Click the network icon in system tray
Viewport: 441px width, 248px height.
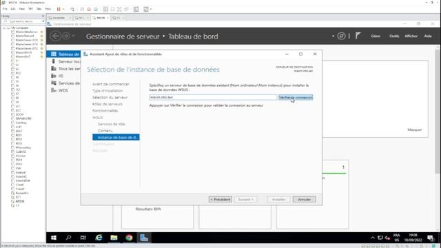(380, 238)
